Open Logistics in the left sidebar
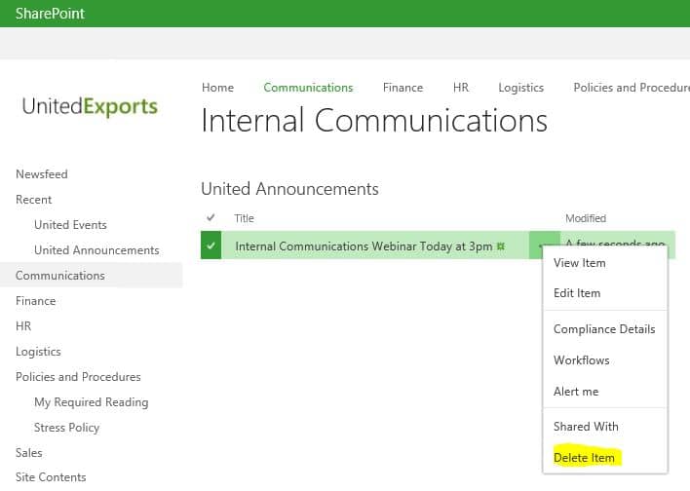 click(x=38, y=352)
